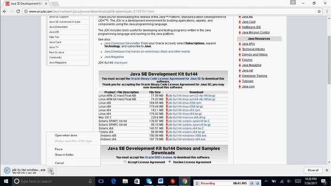Open the Oracle BSD License link
Image resolution: width=331 pixels, height=186 pixels.
159,157
